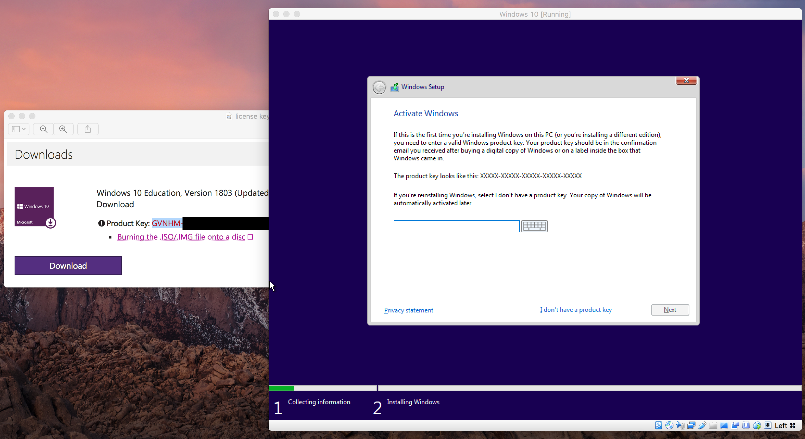Click the hard disk activity icon in VirtualBox status bar
The height and width of the screenshot is (439, 805).
coord(658,425)
